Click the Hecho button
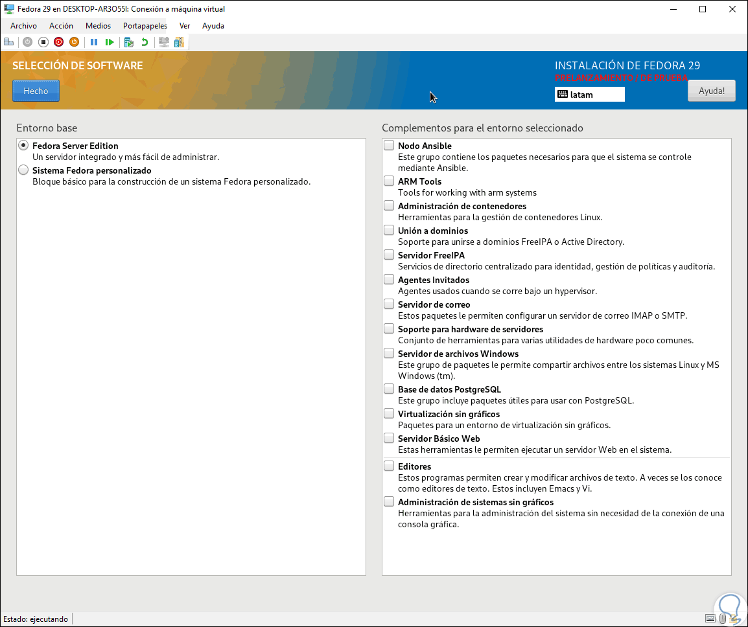748x627 pixels. 36,91
